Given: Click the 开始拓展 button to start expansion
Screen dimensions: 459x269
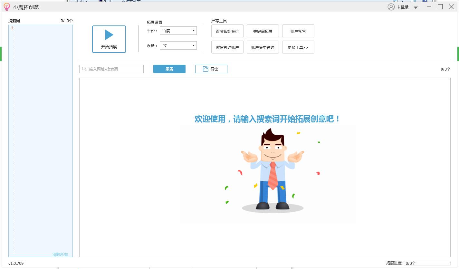Looking at the screenshot, I should 109,39.
